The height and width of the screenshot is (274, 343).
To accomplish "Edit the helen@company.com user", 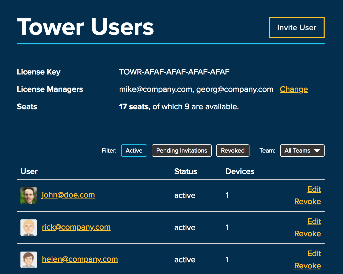I will (314, 254).
